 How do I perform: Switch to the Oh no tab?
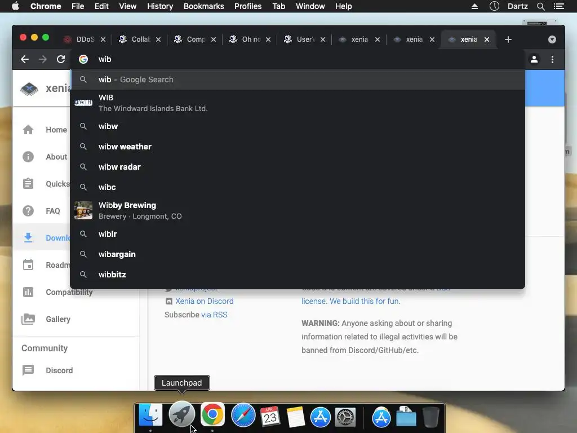250,39
